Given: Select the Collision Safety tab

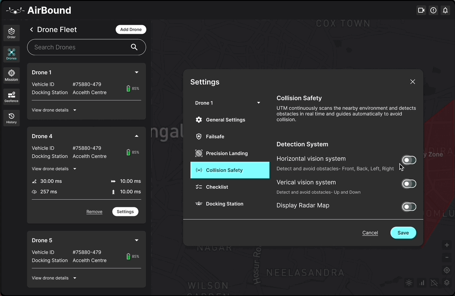Looking at the screenshot, I should 230,170.
